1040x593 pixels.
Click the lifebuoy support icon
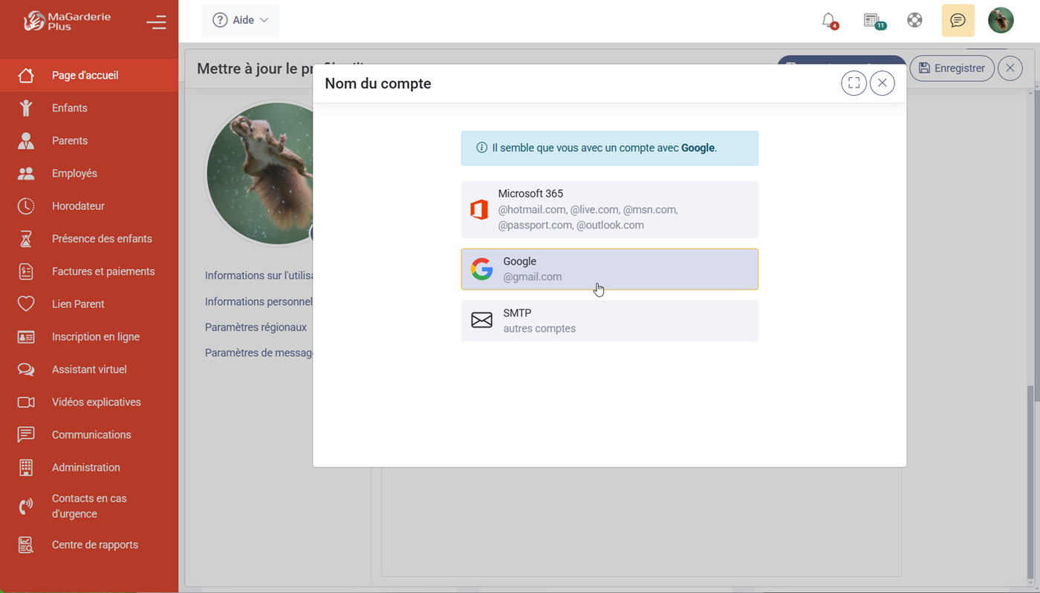915,20
